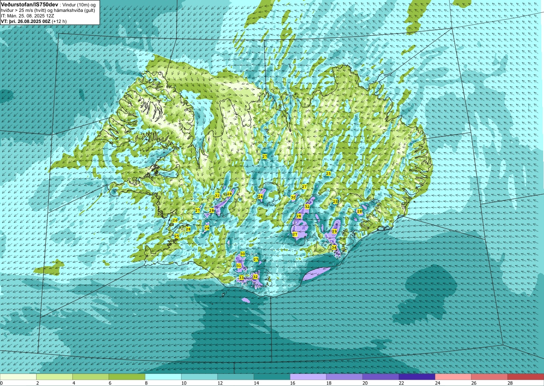
Task: Click the 26–28 m/s salmon legend swatch
Action: coord(489,377)
